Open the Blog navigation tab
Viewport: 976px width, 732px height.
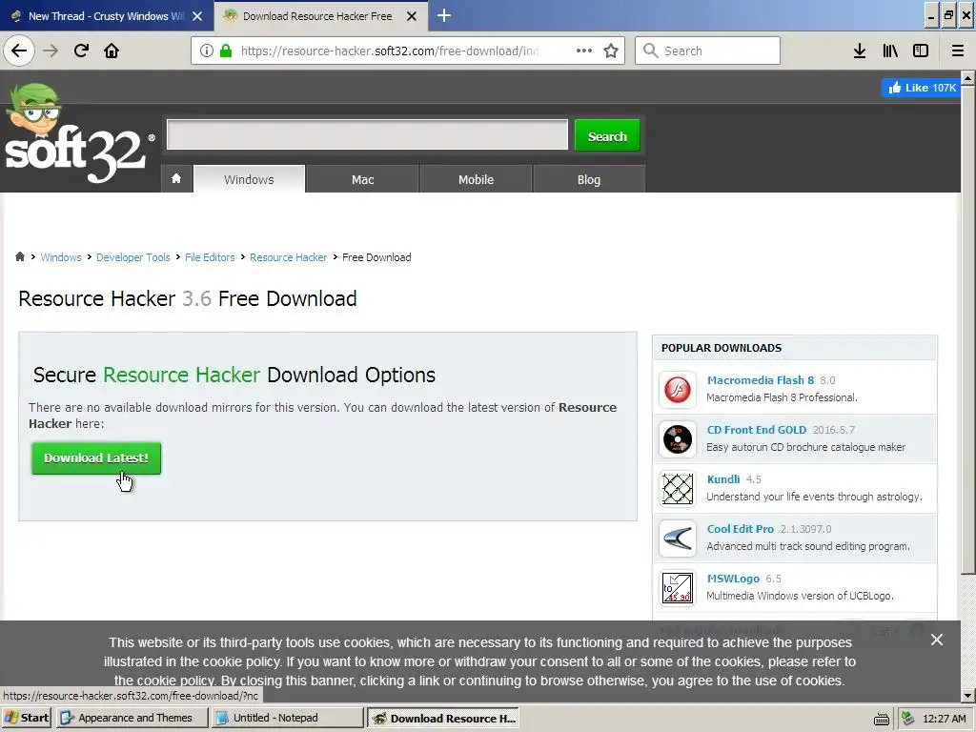coord(589,179)
